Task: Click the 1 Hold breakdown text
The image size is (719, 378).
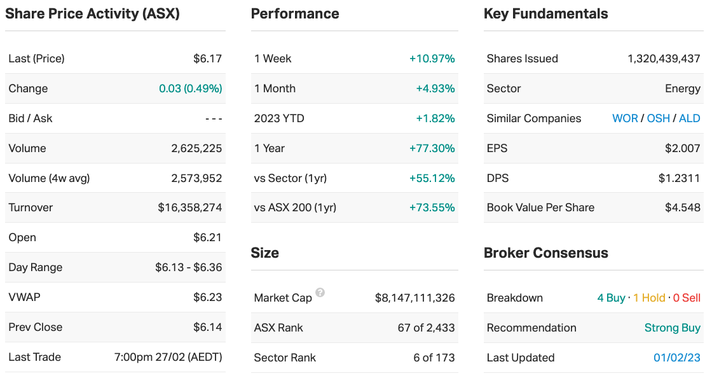Action: point(649,298)
